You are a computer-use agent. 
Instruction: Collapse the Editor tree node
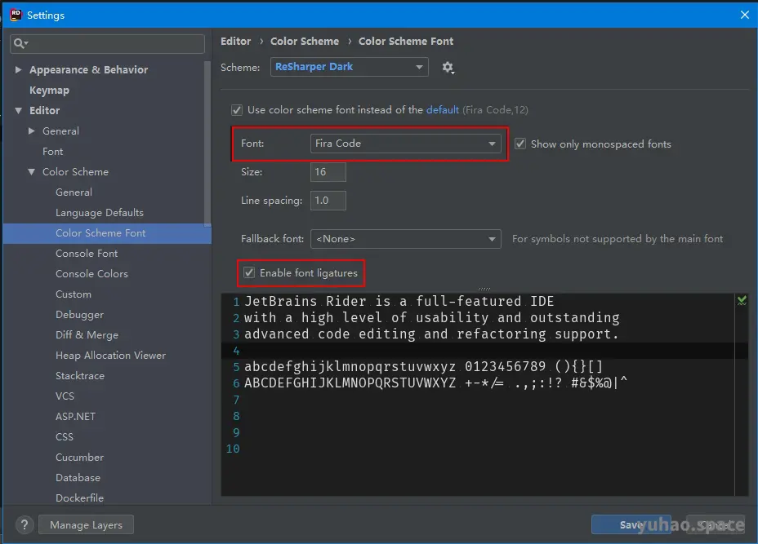(18, 110)
